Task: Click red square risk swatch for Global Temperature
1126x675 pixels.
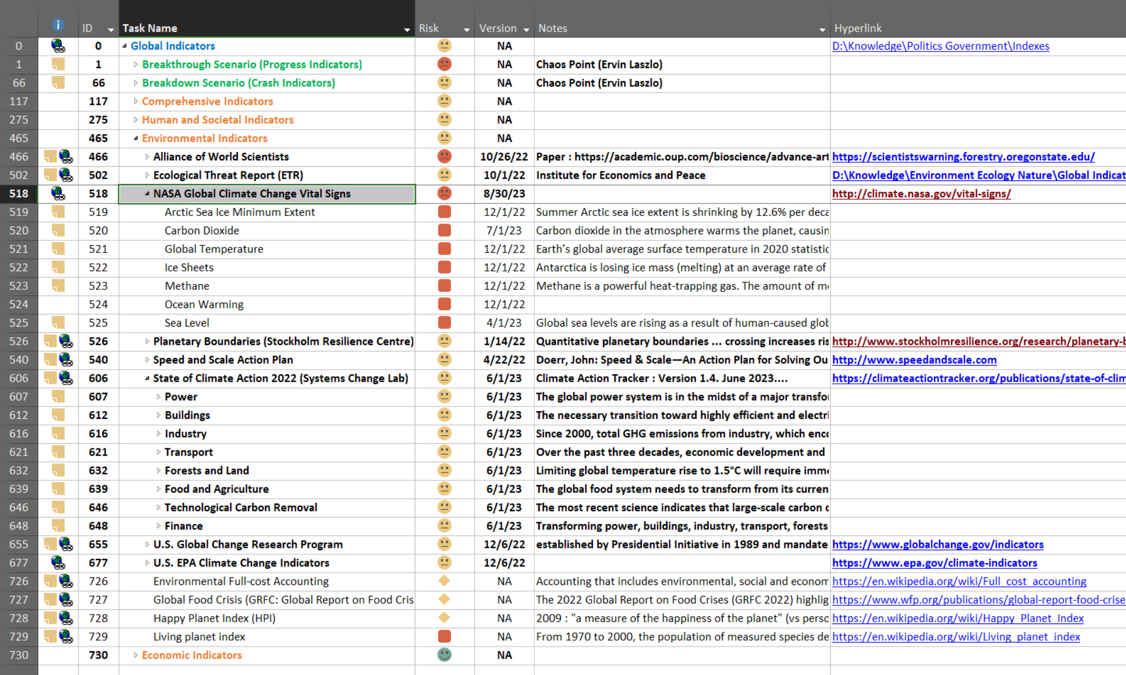Action: pos(444,248)
